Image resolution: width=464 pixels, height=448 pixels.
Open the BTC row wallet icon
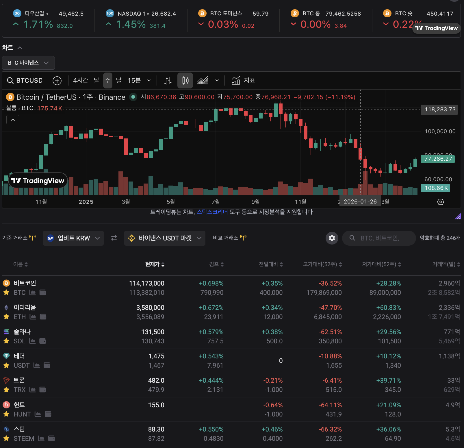[x=43, y=293]
